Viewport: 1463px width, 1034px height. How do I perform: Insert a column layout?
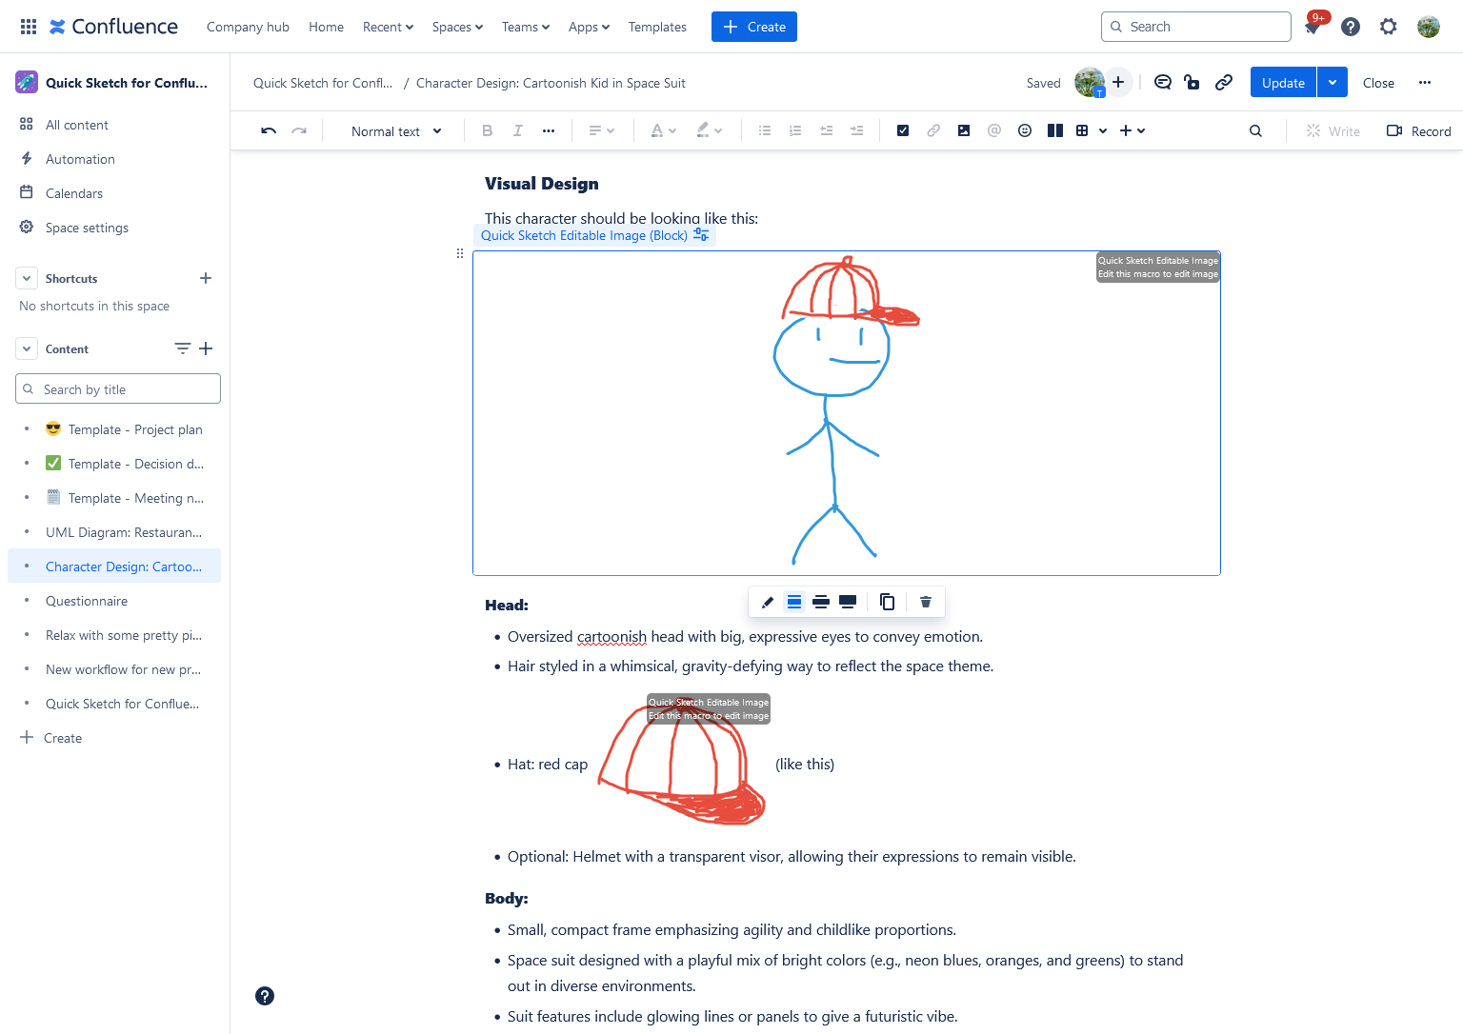pos(1055,130)
